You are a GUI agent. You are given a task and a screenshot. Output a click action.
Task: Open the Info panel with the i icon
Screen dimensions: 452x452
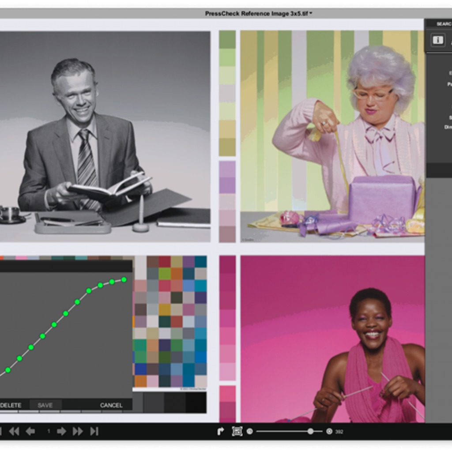tap(437, 40)
